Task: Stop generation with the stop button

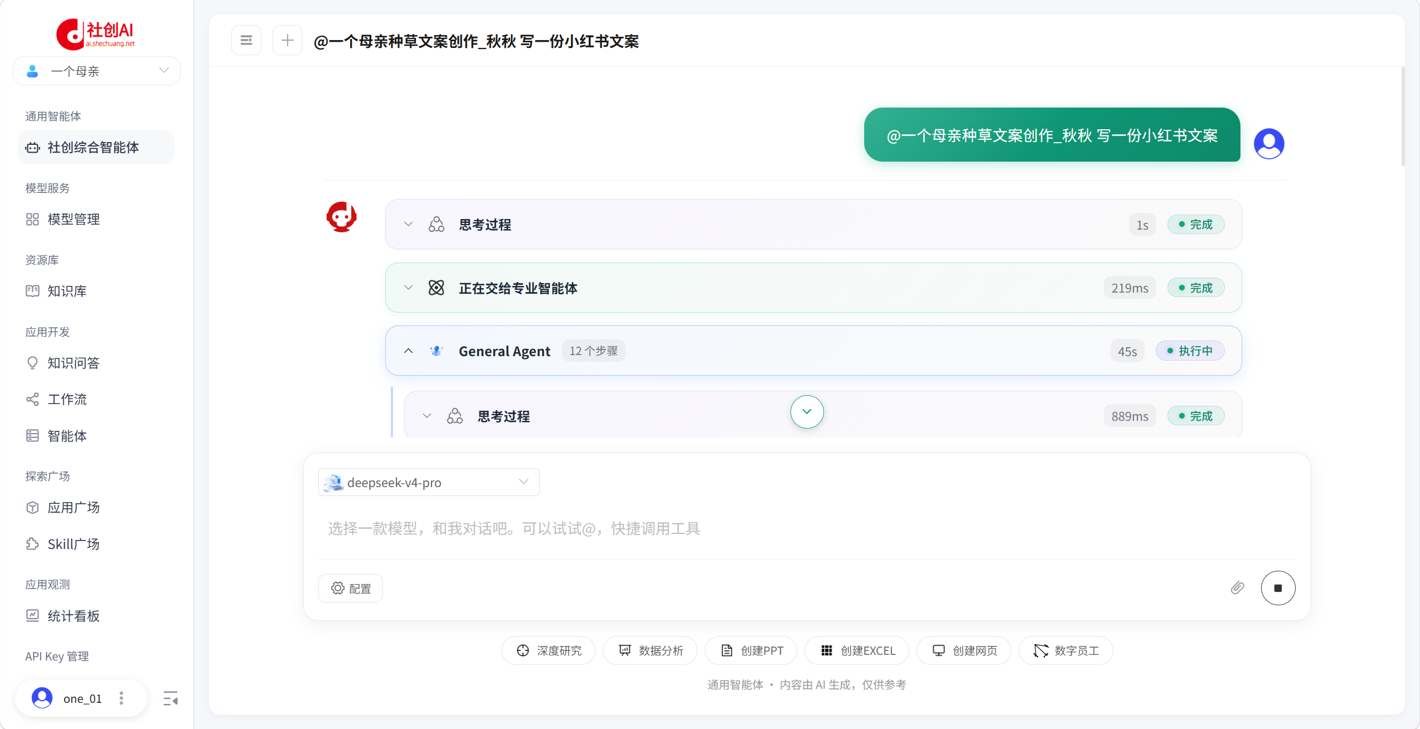Action: [x=1278, y=588]
